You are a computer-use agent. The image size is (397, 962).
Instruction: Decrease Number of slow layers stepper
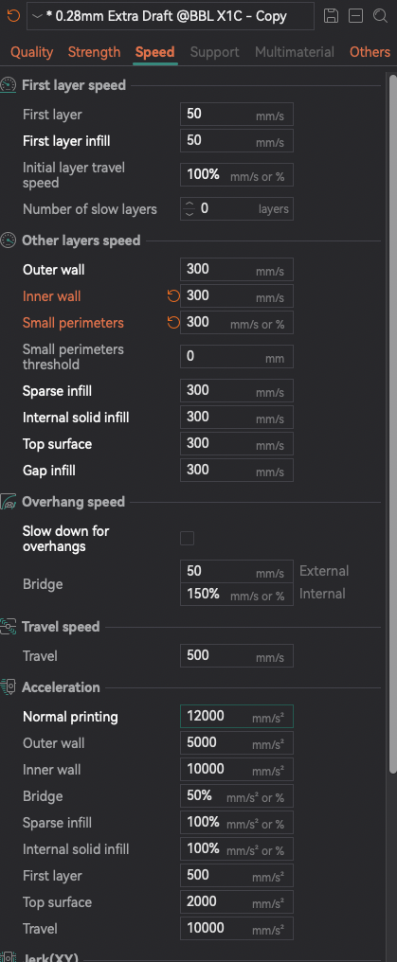[189, 214]
